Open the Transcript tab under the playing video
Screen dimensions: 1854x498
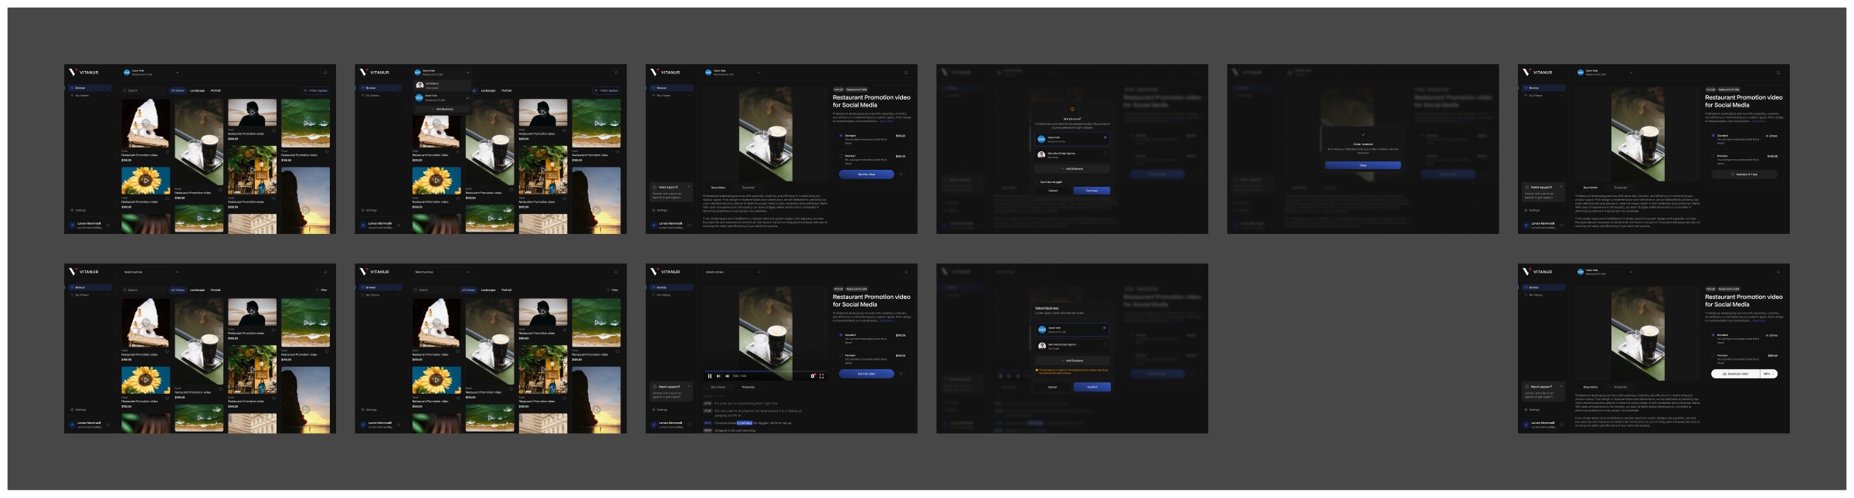point(748,387)
